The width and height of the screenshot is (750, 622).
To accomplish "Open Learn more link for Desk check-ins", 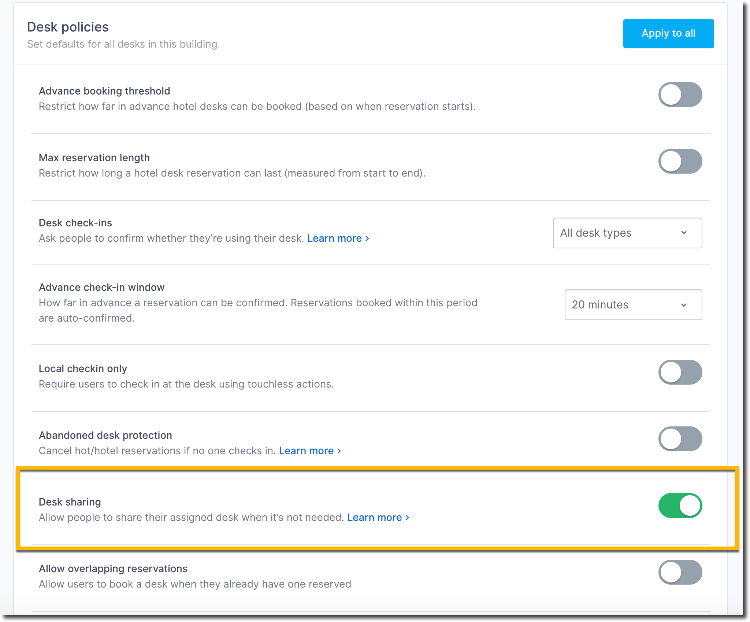I will (x=338, y=238).
